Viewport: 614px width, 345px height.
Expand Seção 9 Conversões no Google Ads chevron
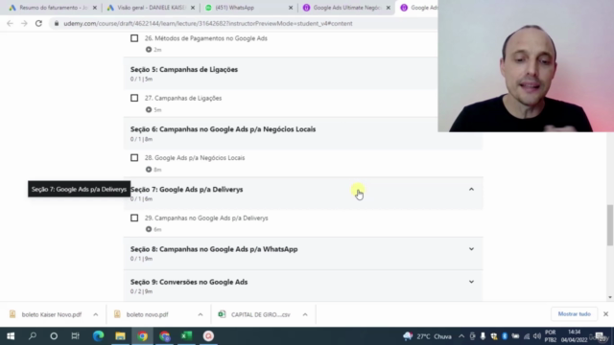pyautogui.click(x=471, y=282)
